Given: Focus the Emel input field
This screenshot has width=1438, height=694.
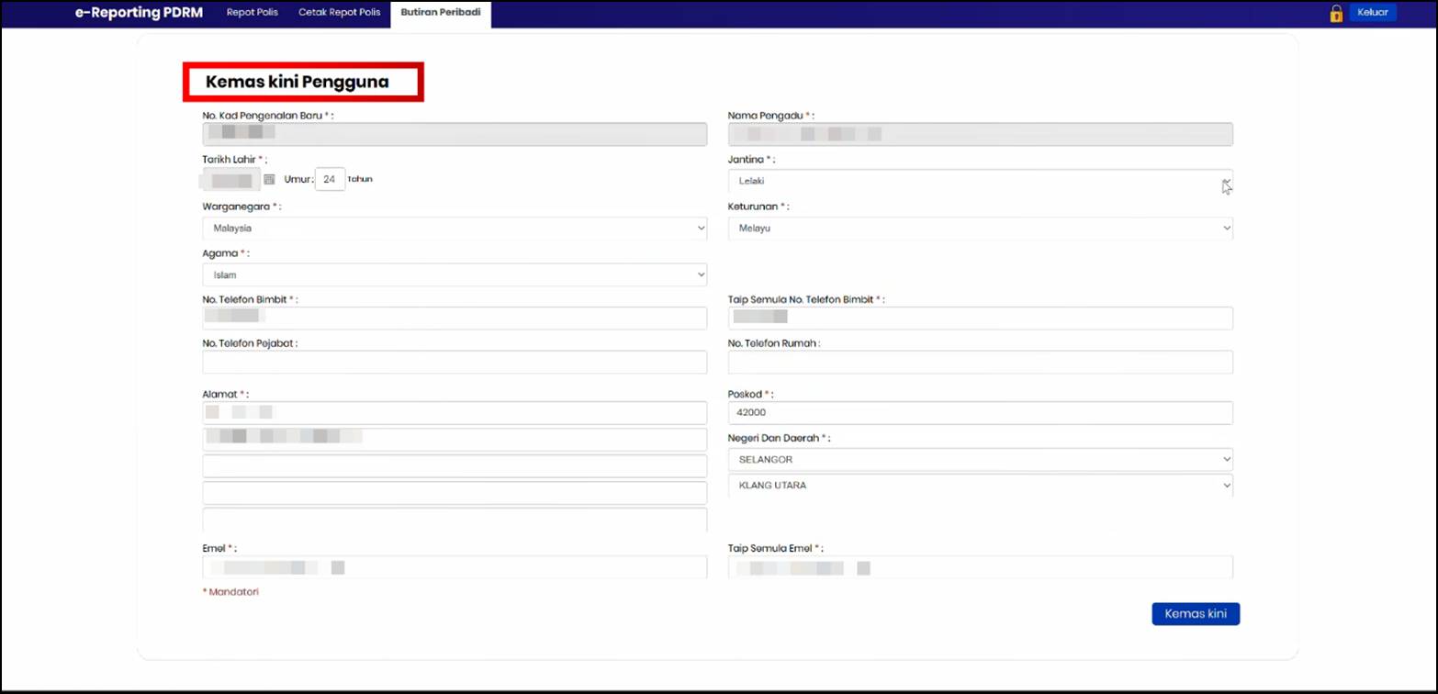Looking at the screenshot, I should 455,566.
